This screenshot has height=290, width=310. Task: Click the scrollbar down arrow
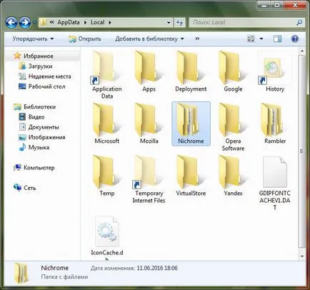pyautogui.click(x=301, y=256)
